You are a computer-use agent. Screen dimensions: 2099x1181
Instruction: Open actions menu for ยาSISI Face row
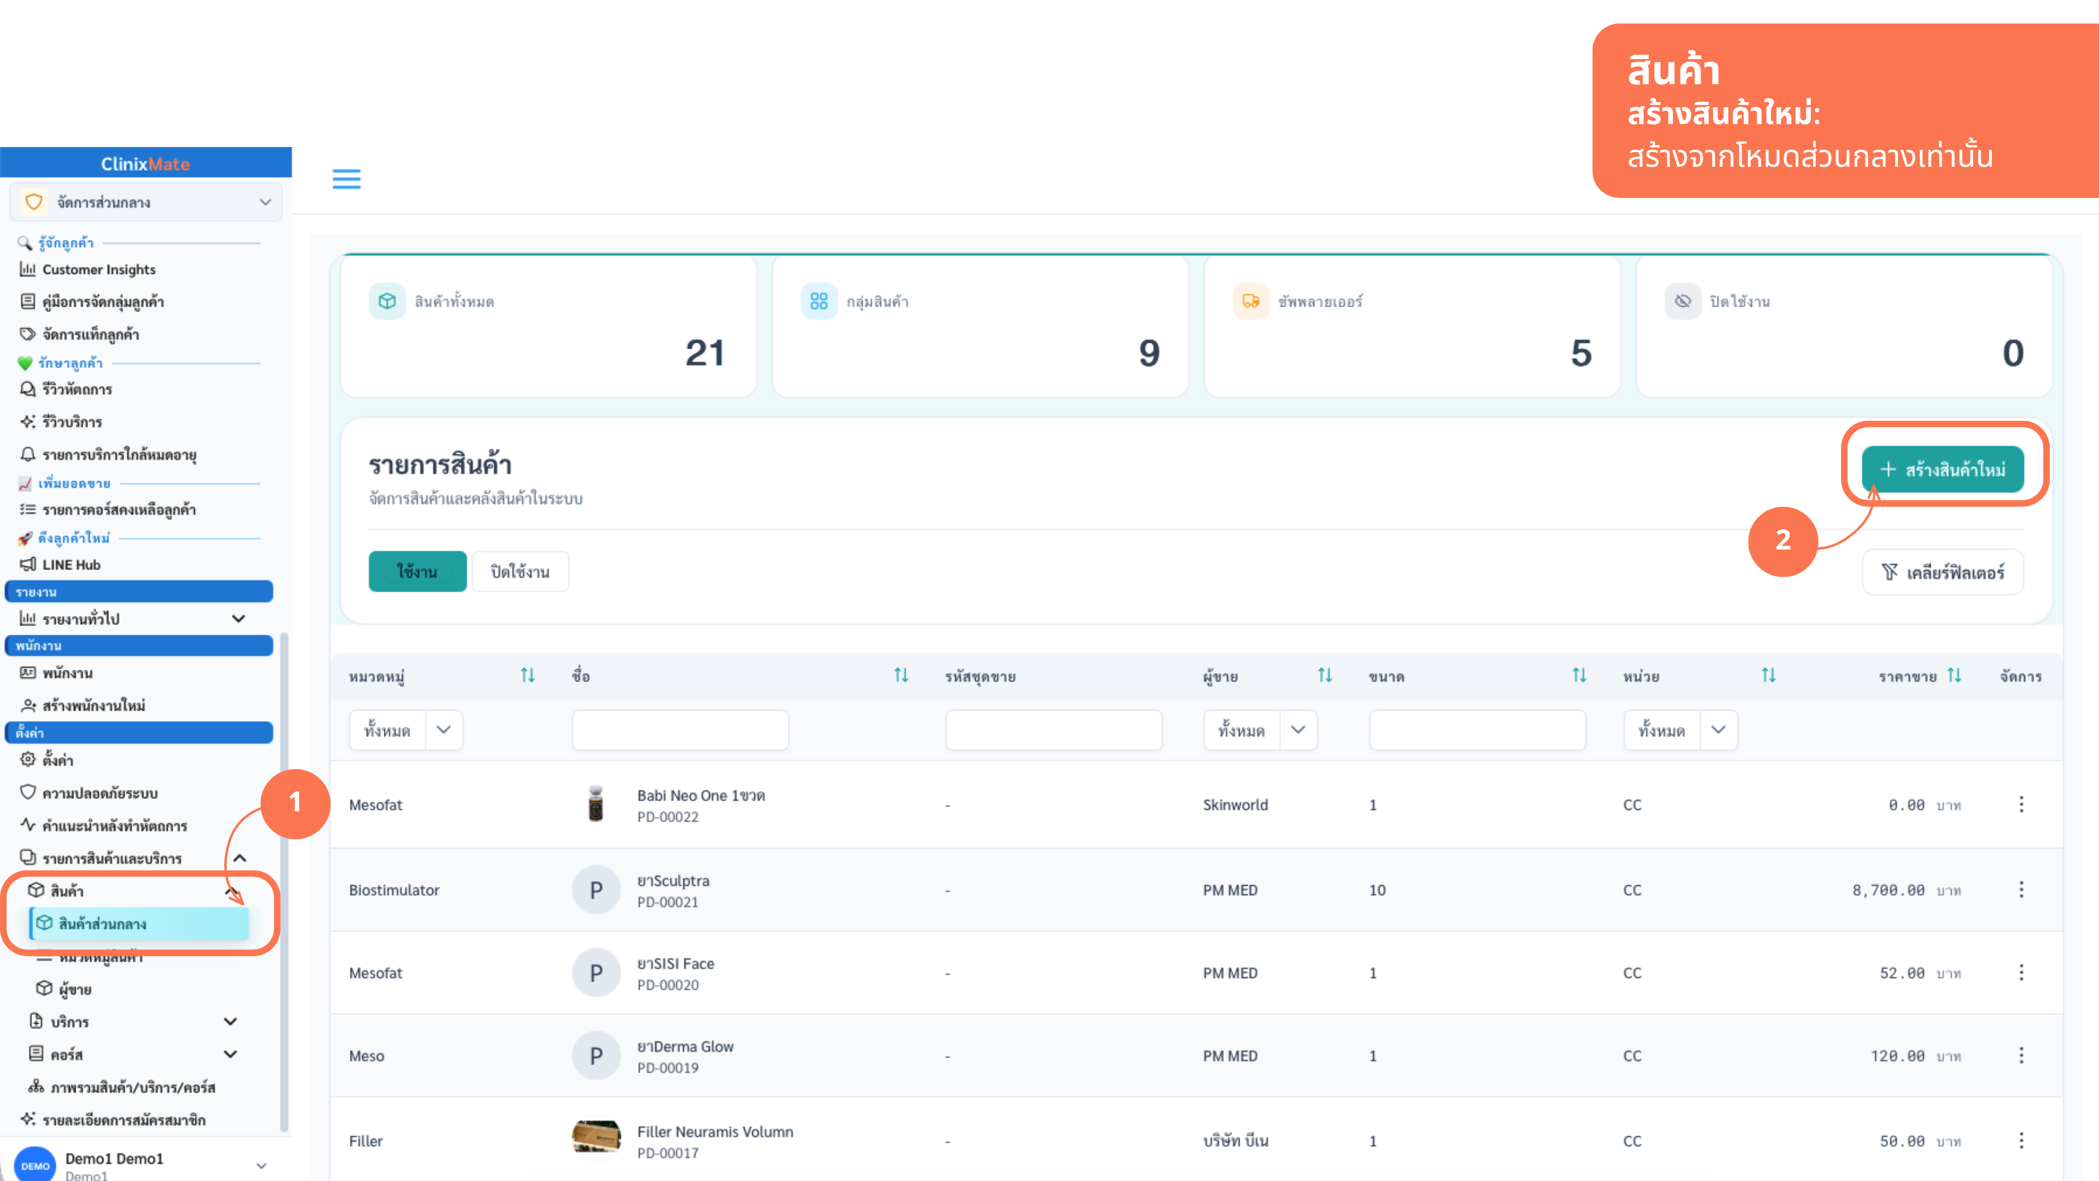tap(2021, 972)
